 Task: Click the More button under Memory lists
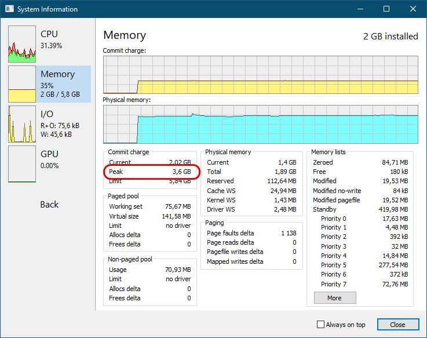[335, 297]
